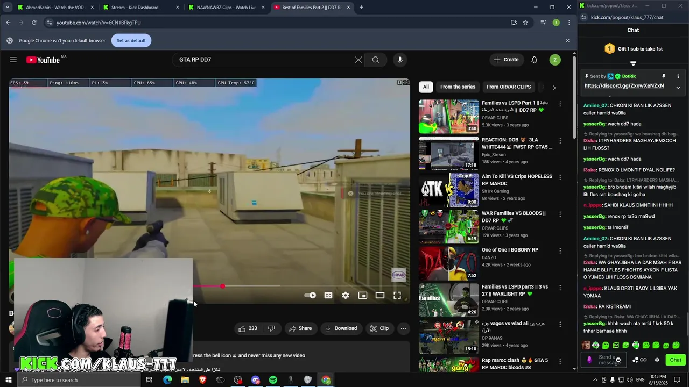Reload the YouTube page
The image size is (689, 387).
tap(34, 23)
